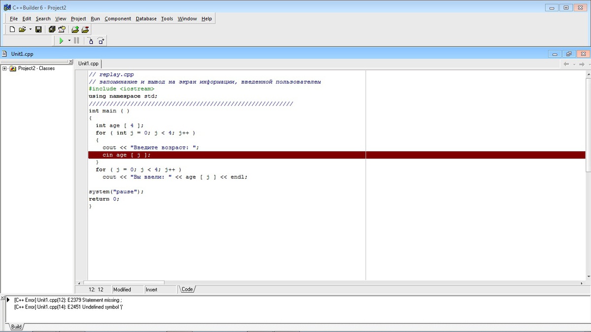
Task: Maximize the C++Builder 6 main window
Action: tap(565, 7)
